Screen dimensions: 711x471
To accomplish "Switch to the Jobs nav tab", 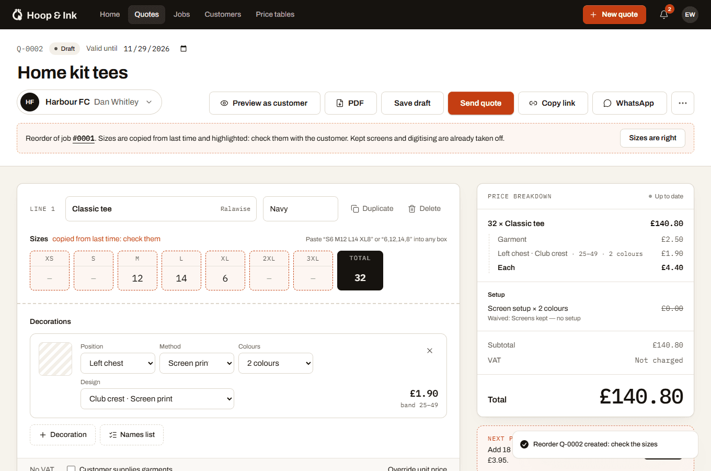I will 181,15.
